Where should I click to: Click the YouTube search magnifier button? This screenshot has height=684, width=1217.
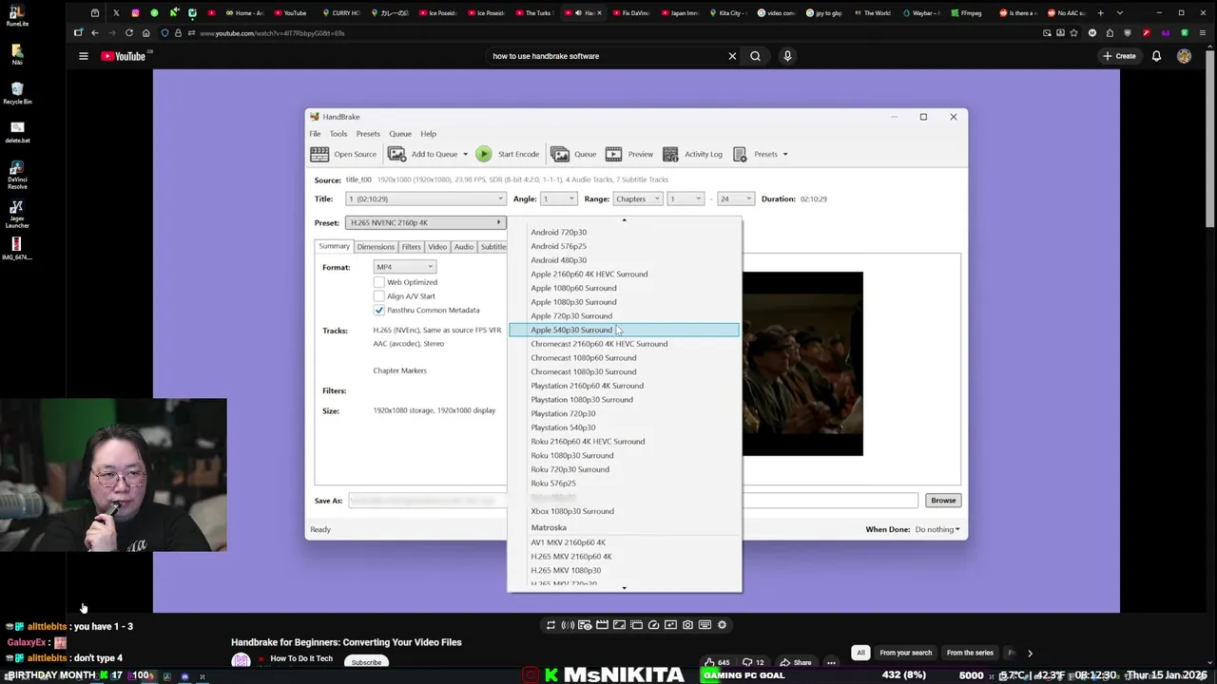pos(755,56)
